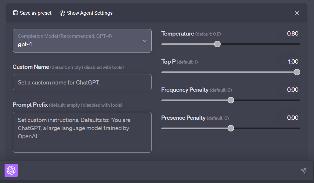Click the Frequency Penalty slider handle
Image resolution: width=314 pixels, height=183 pixels.
(231, 100)
